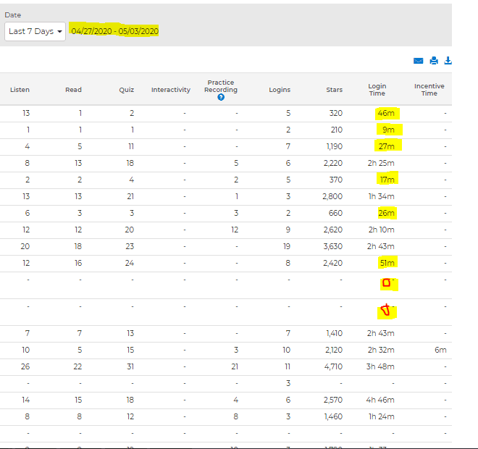Image resolution: width=478 pixels, height=449 pixels.
Task: Select the 46m login time cell
Action: pos(386,114)
